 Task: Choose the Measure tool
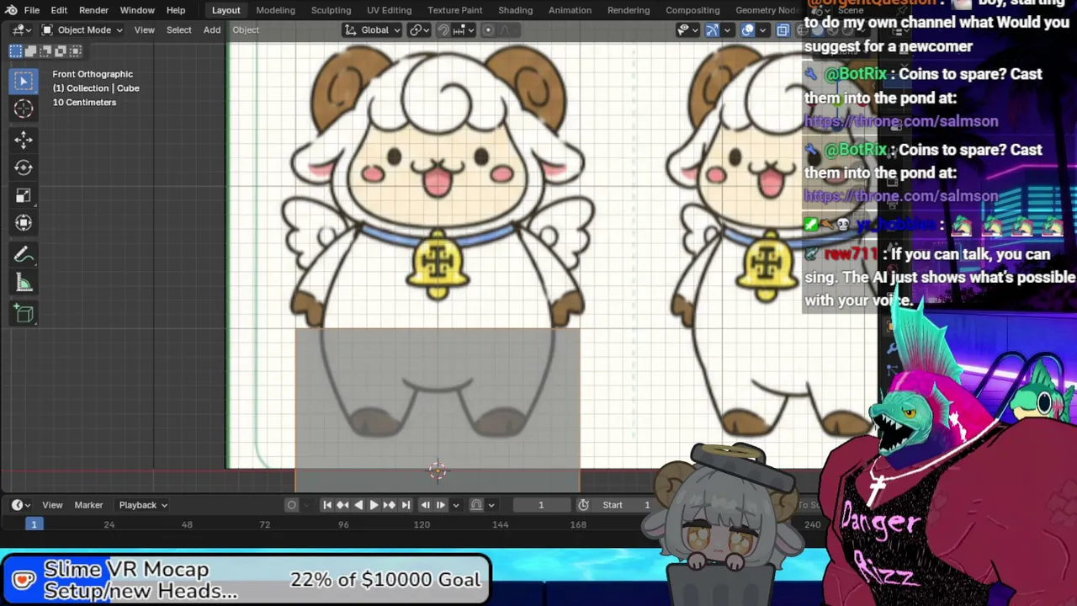(24, 284)
